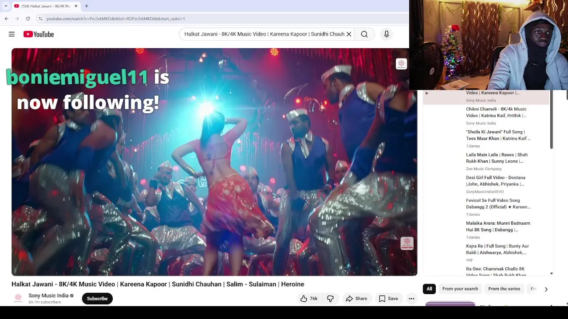Play Kajra Re Full Song from playlist
The height and width of the screenshot is (319, 568).
coord(486,253)
